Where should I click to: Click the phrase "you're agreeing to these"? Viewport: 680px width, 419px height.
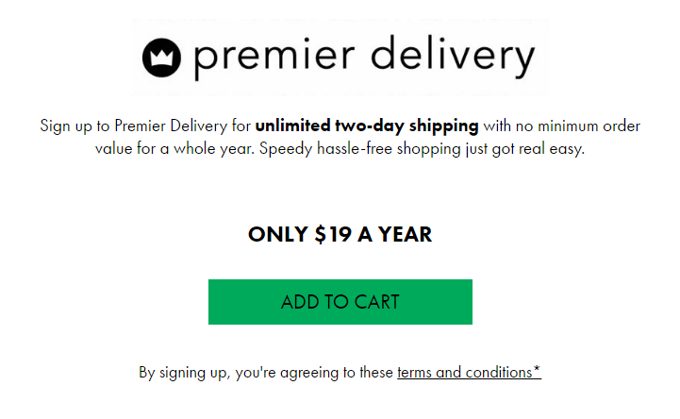[314, 373]
